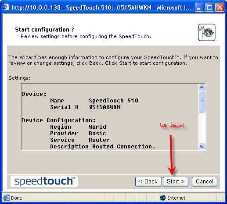Click the speedtouch logo image
This screenshot has height=204, width=227.
pyautogui.click(x=44, y=181)
